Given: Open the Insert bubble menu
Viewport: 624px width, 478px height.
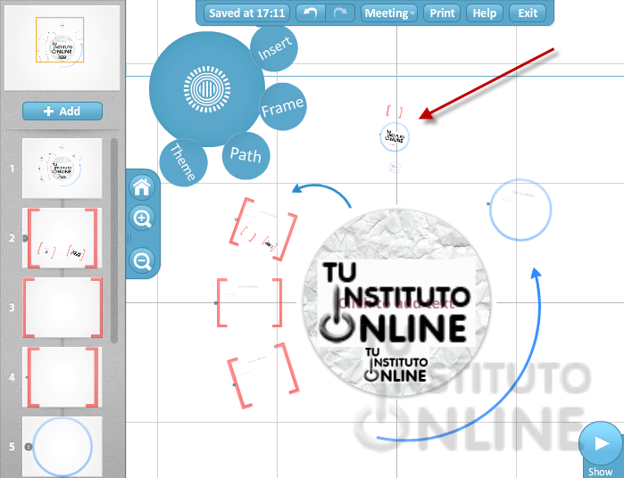Looking at the screenshot, I should (274, 48).
